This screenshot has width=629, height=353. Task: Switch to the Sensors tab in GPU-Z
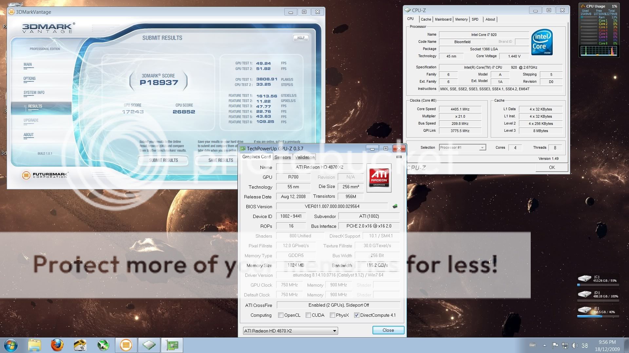pos(282,157)
